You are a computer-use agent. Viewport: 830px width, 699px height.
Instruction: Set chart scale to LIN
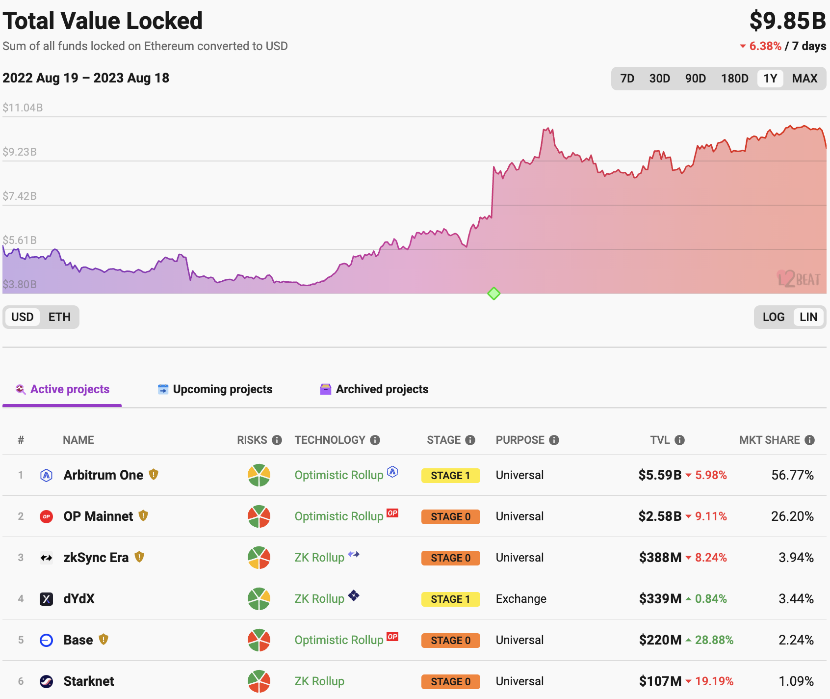[808, 317]
